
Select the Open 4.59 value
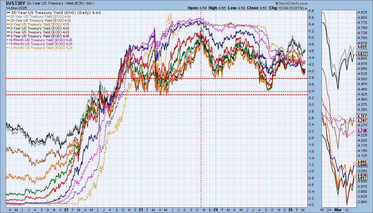pyautogui.click(x=197, y=8)
